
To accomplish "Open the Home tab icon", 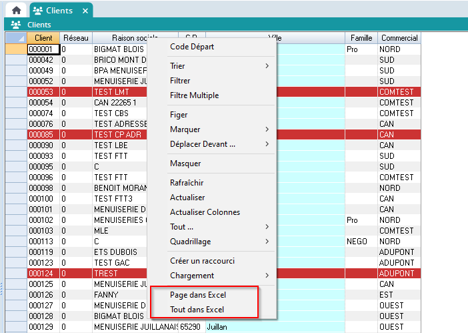I will (16, 10).
